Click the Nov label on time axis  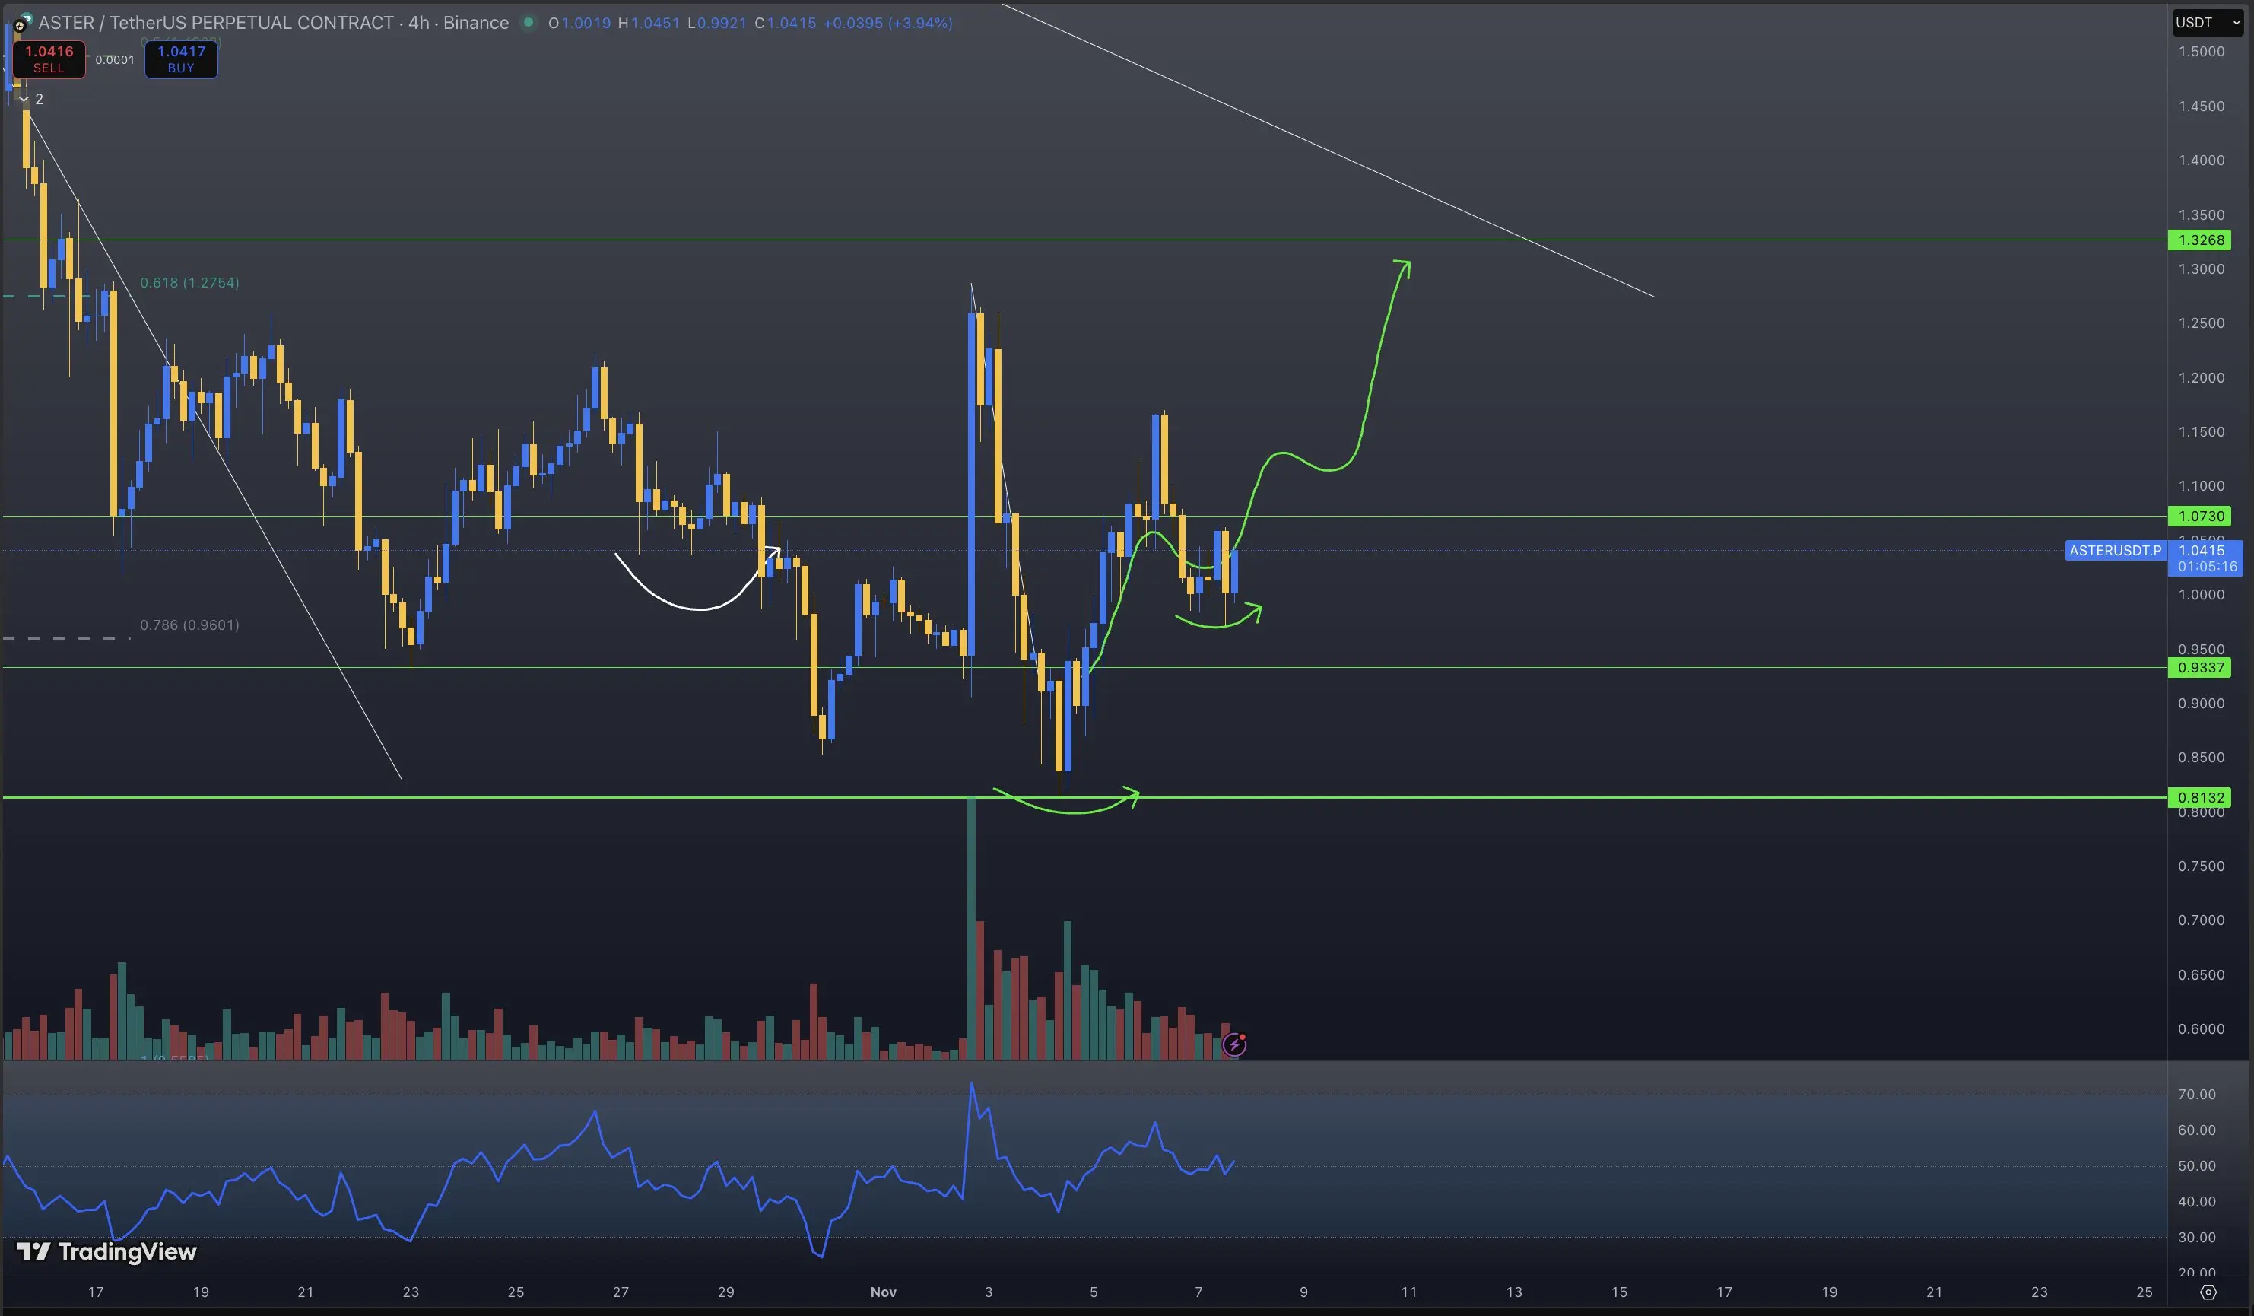(x=883, y=1292)
